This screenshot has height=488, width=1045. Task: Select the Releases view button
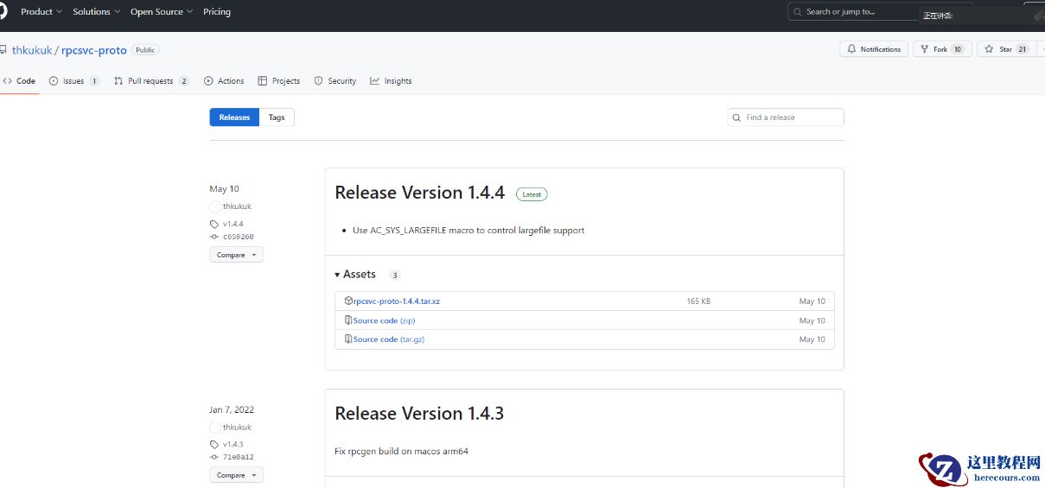tap(234, 117)
